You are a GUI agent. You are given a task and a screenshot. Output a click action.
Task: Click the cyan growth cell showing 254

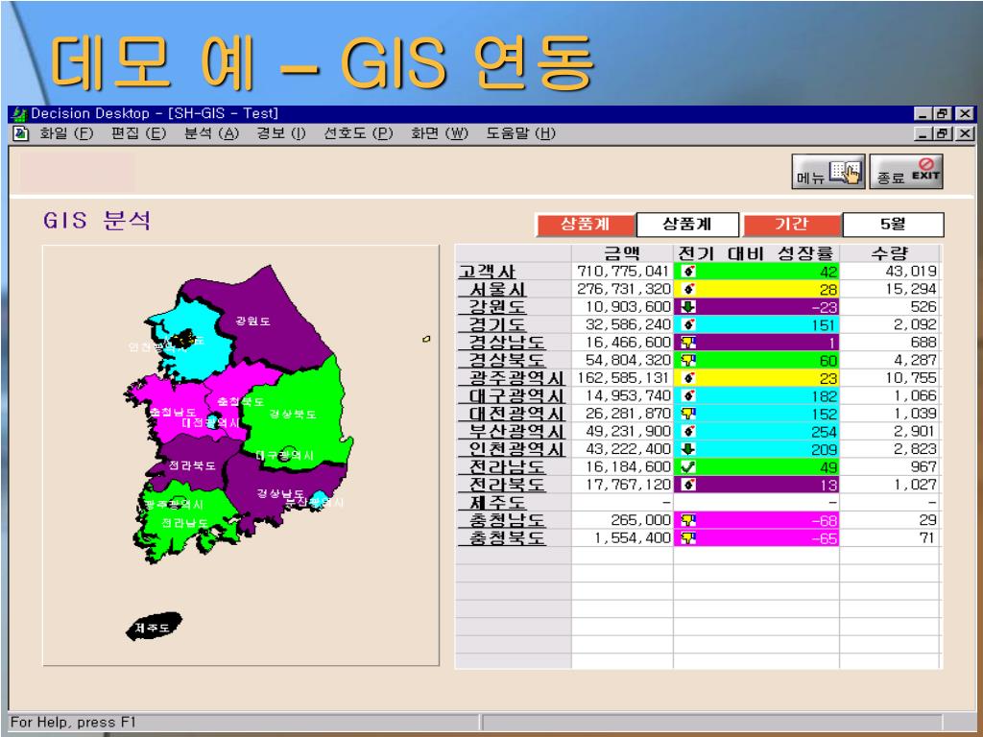coord(756,431)
